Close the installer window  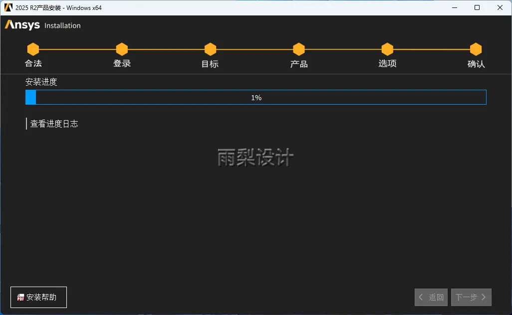(500, 7)
